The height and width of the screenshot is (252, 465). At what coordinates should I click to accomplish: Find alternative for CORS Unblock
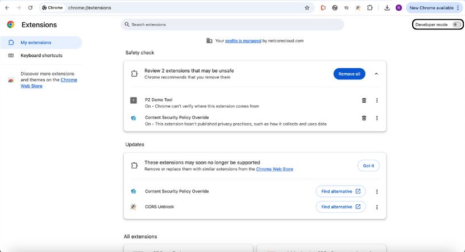pyautogui.click(x=341, y=207)
